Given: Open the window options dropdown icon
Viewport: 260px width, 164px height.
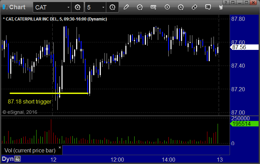Looking at the screenshot, I should pos(233,2).
